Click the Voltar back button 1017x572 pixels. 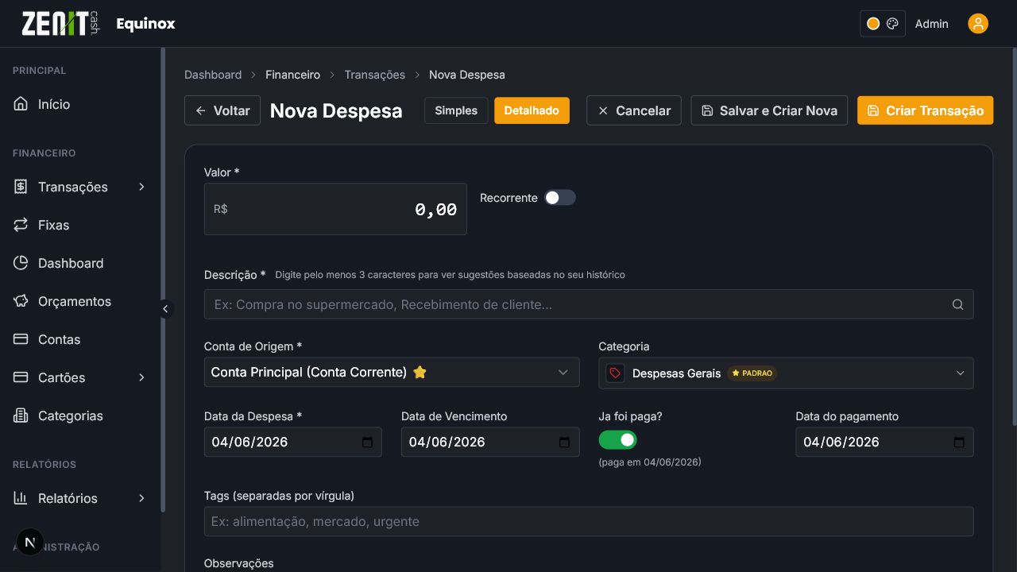(x=222, y=110)
